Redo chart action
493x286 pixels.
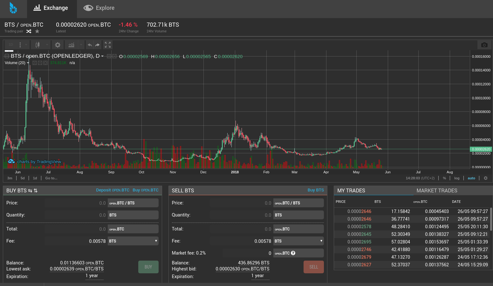[97, 45]
